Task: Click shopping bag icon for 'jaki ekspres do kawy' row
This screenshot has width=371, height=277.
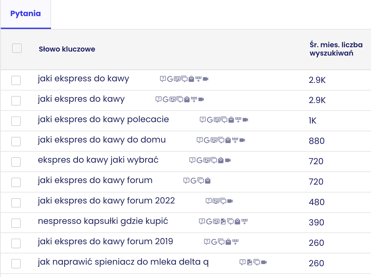Action: point(187,99)
